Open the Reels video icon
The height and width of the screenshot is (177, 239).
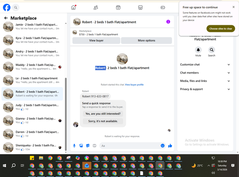tap(118, 8)
